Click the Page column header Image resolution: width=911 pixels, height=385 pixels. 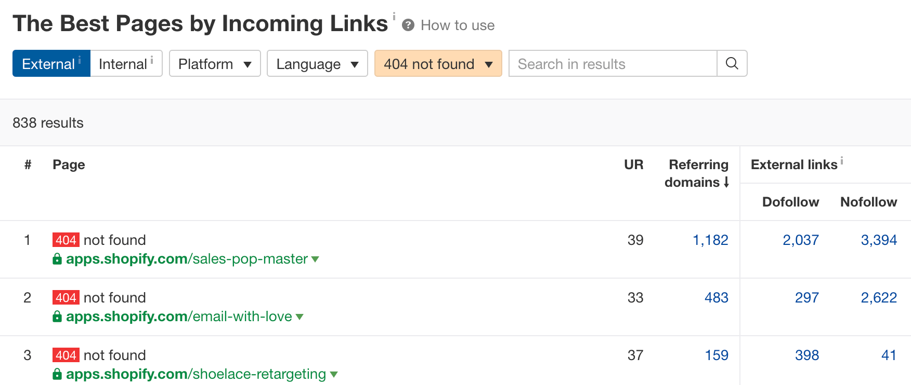point(69,164)
